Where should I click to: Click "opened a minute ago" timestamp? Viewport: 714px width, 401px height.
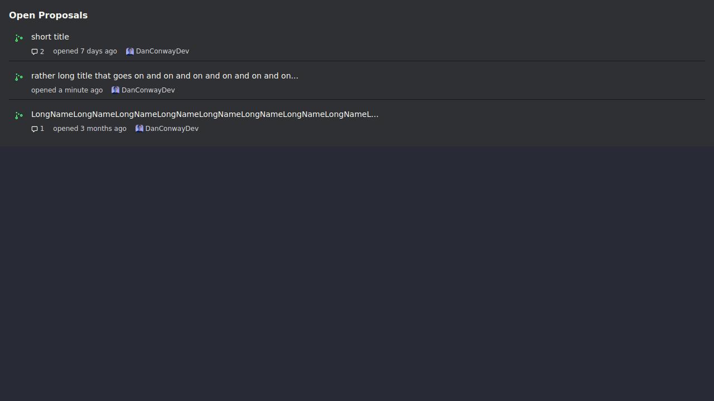67,90
